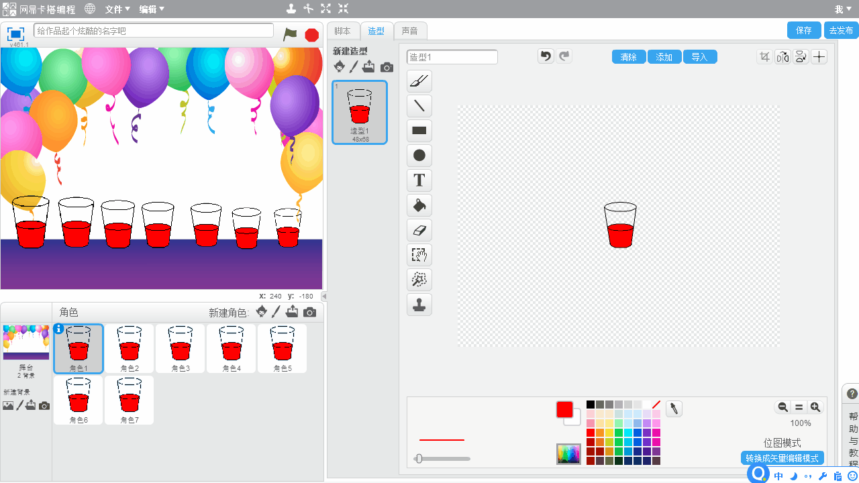Click the current red foreground color
The height and width of the screenshot is (483, 859).
(x=564, y=409)
